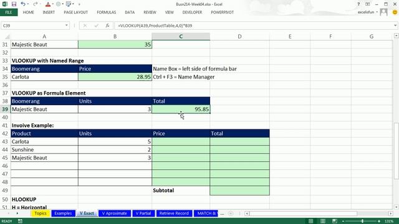The height and width of the screenshot is (224, 399).
Task: Click the 131% zoom level
Action: [x=389, y=222]
